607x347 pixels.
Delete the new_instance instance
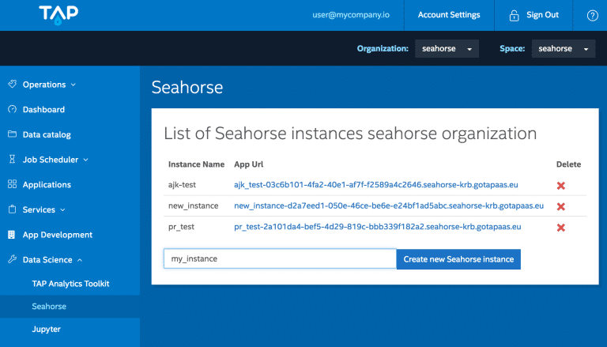tap(560, 207)
